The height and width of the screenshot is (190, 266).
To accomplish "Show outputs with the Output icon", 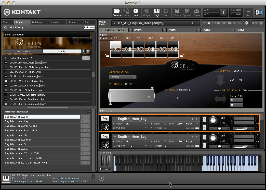I will (x=147, y=12).
